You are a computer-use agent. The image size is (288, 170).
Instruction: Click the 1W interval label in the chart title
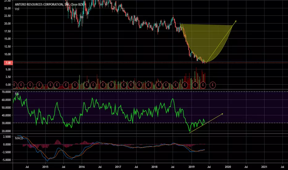point(66,4)
